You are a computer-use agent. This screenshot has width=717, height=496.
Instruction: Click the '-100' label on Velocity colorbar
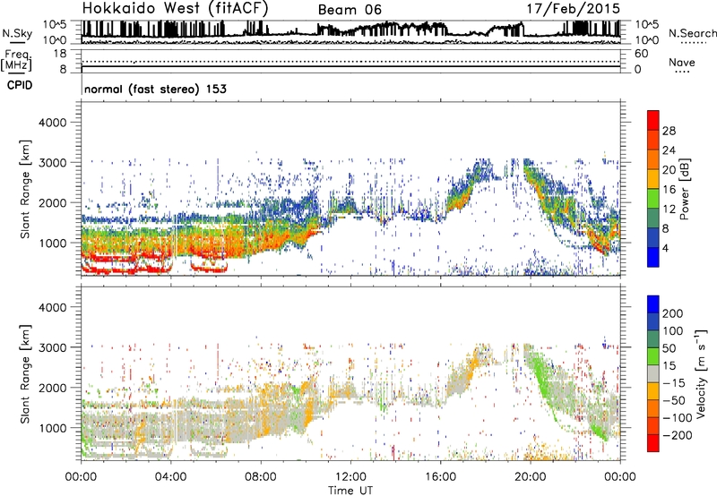coord(678,418)
